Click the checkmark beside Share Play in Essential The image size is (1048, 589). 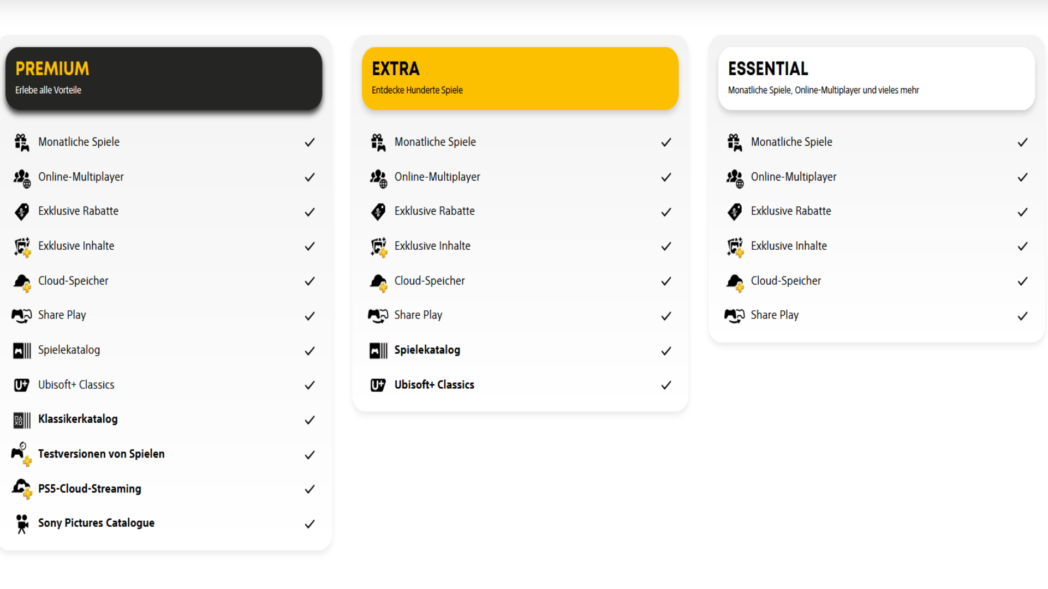point(1022,316)
